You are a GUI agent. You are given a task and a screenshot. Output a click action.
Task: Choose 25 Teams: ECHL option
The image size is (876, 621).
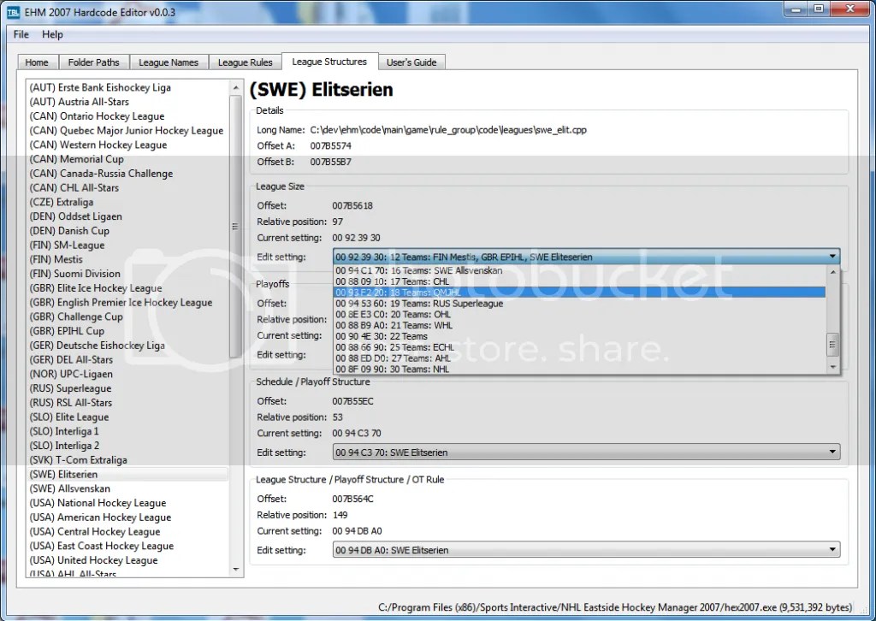click(579, 347)
